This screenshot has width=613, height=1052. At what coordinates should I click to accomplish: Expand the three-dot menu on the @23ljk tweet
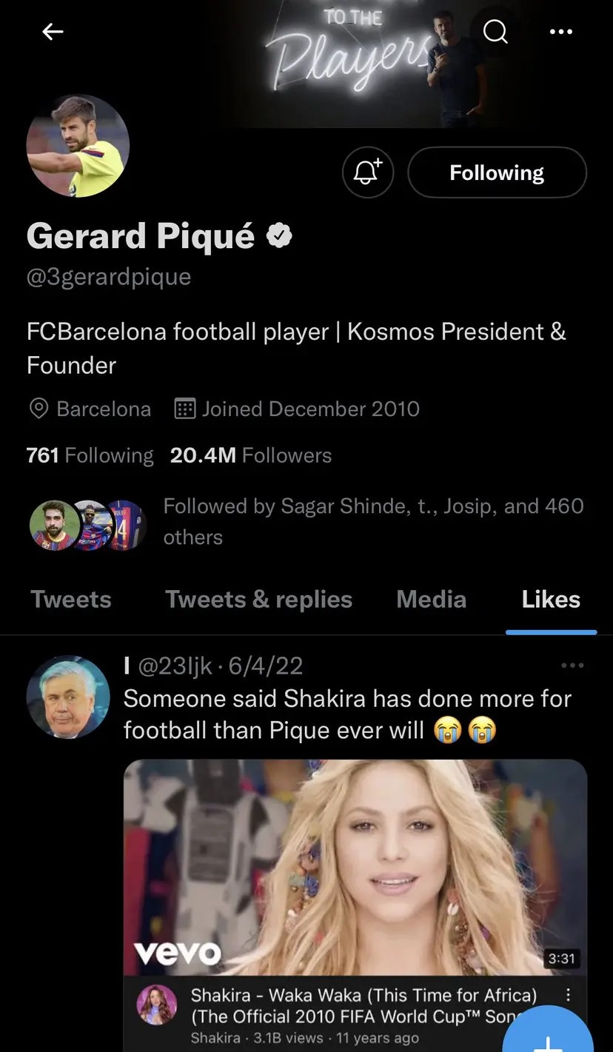(x=572, y=666)
